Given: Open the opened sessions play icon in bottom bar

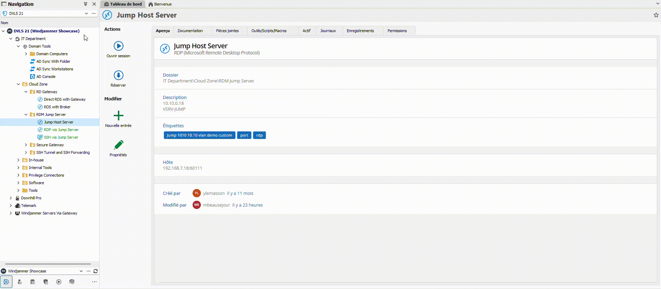Looking at the screenshot, I should (x=59, y=282).
